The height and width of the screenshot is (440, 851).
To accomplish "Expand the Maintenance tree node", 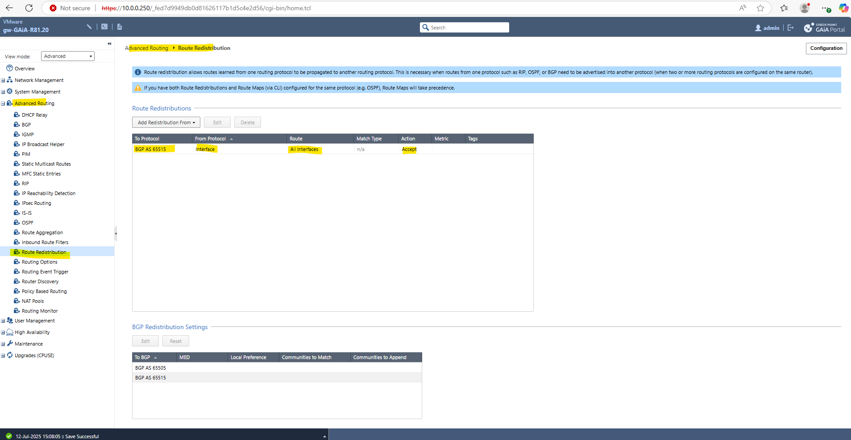I will (3, 344).
